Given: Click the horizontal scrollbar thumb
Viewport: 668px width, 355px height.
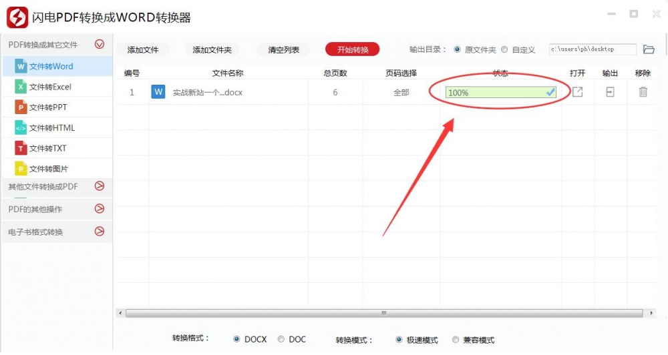Looking at the screenshot, I should click(384, 313).
